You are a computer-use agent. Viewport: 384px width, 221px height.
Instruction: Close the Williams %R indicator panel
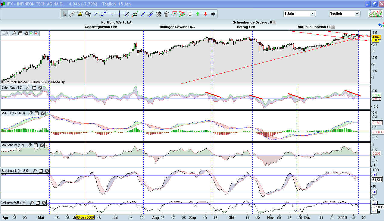[44, 203]
